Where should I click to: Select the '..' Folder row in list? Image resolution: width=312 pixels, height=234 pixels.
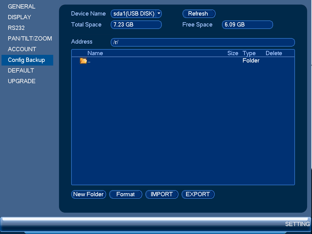point(183,61)
